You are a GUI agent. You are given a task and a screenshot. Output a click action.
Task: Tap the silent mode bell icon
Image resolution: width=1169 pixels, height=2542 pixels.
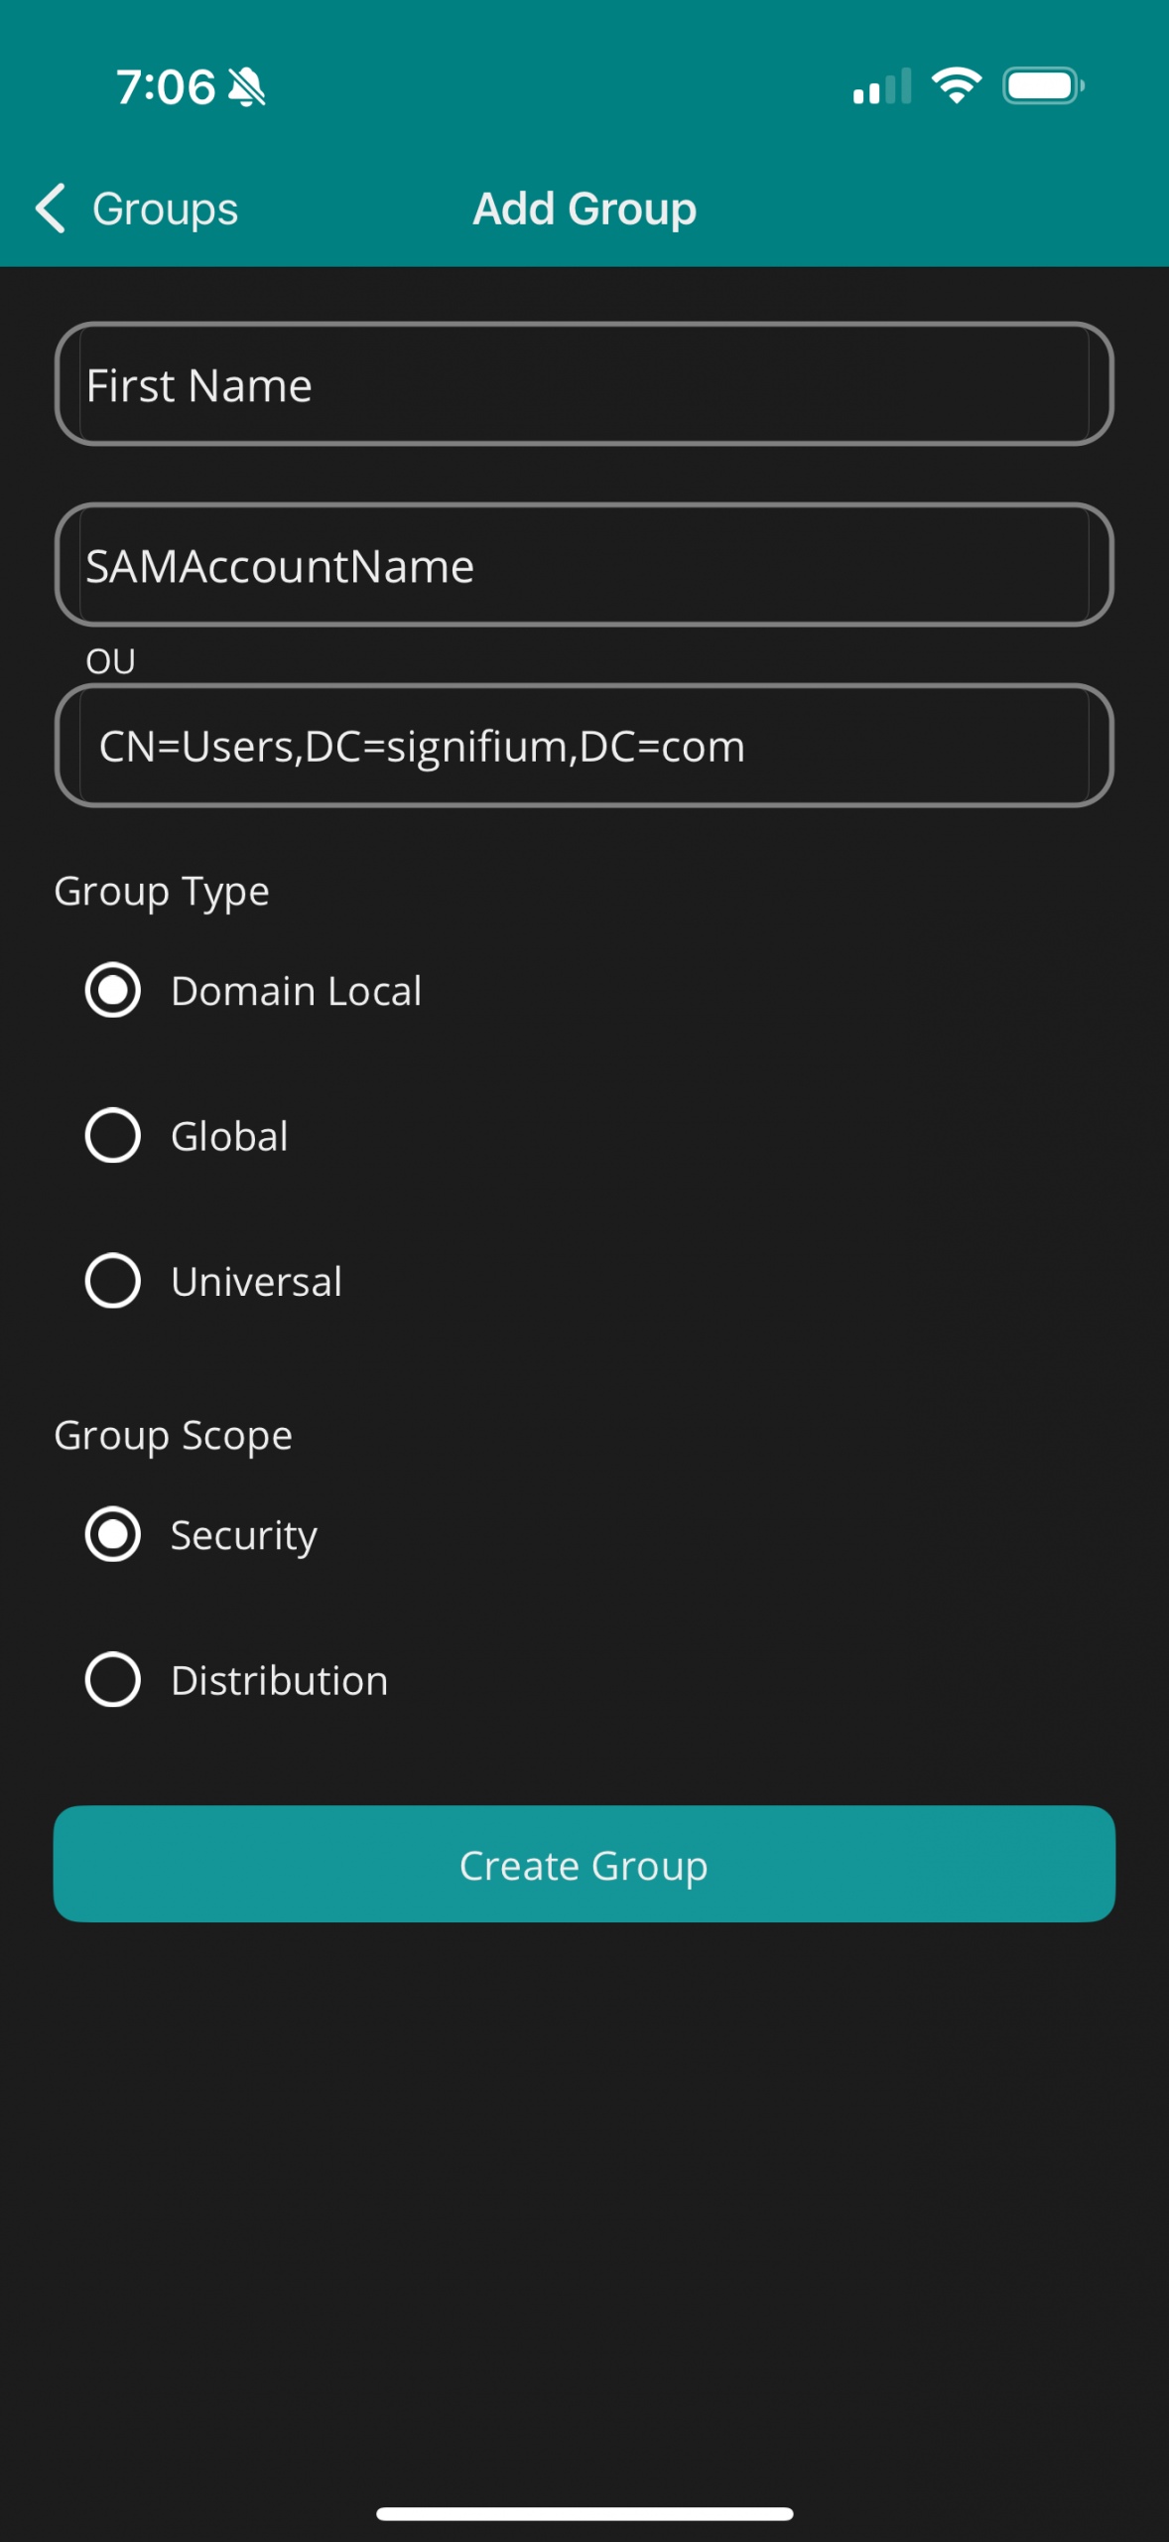pyautogui.click(x=247, y=87)
